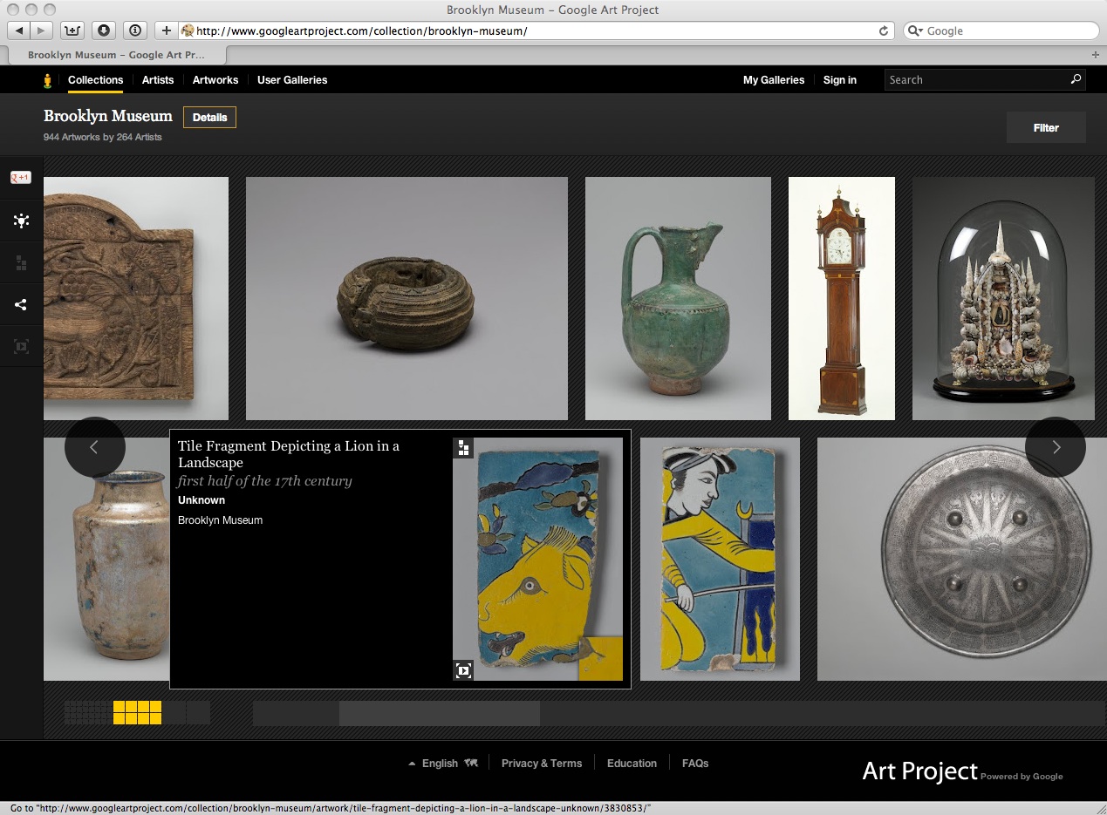1107x815 pixels.
Task: Open the shell arrangement under glass dome
Action: pos(1003,298)
